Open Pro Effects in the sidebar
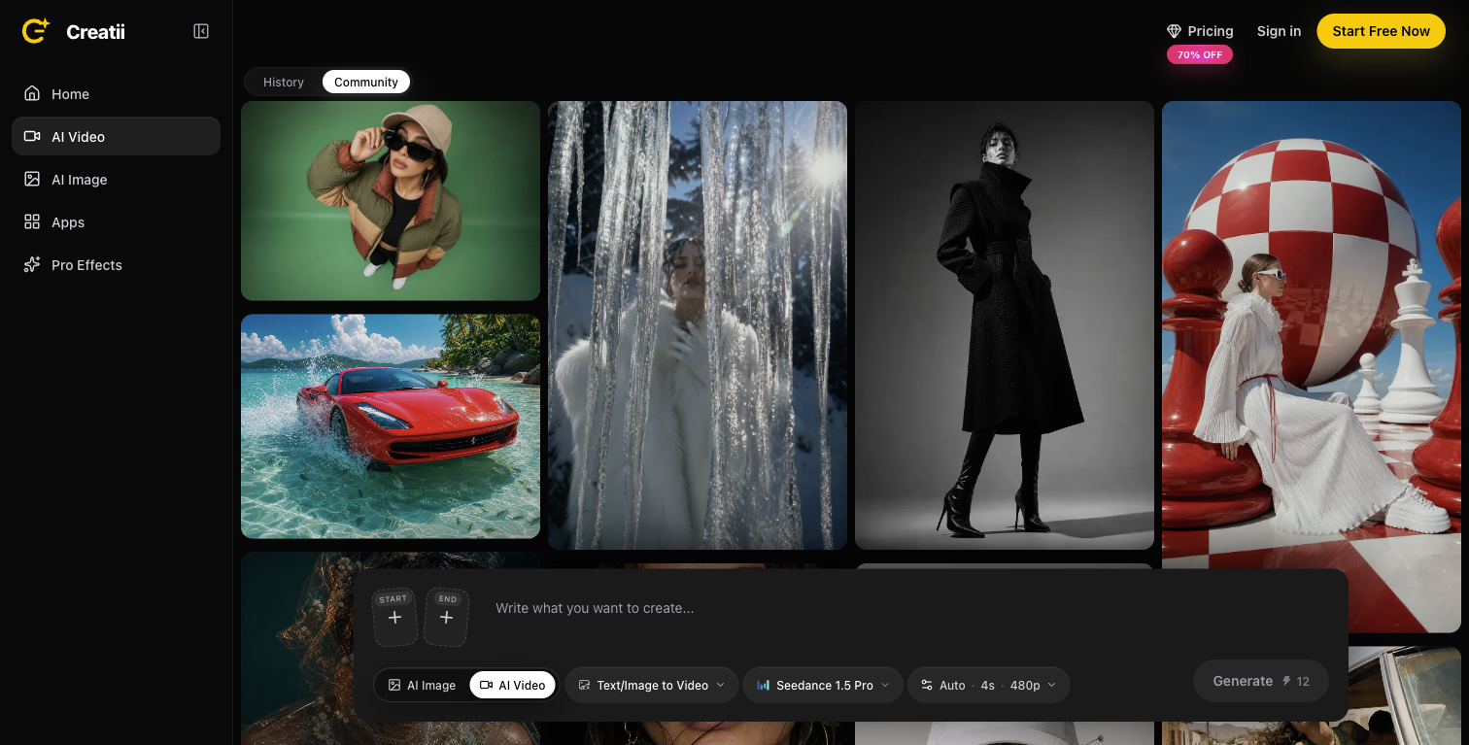 point(116,264)
